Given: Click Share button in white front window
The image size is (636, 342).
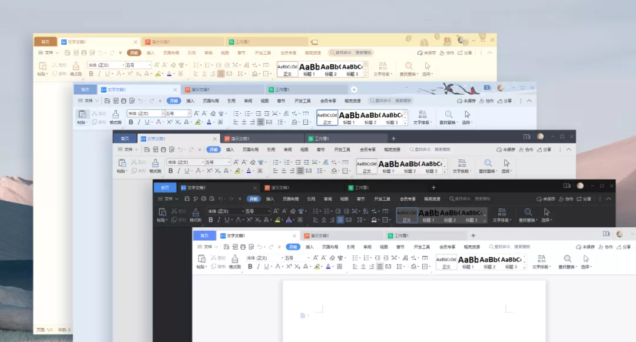Looking at the screenshot, I should (624, 247).
